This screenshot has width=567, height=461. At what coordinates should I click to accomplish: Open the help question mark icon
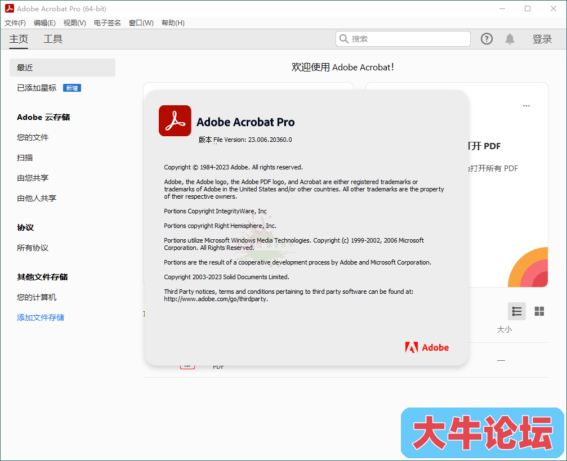(486, 39)
